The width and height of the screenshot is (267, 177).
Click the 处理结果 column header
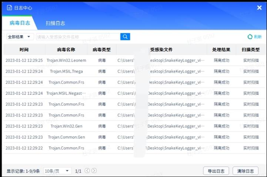[x=221, y=50]
